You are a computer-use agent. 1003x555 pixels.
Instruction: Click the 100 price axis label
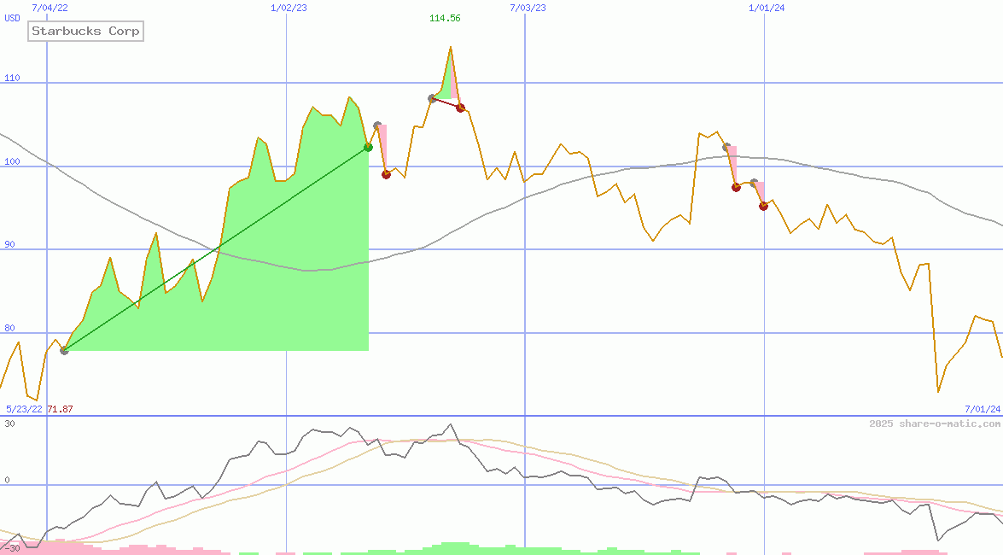[12, 161]
